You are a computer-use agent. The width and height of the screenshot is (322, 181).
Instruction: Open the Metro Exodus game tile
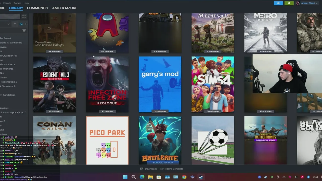pos(265,33)
